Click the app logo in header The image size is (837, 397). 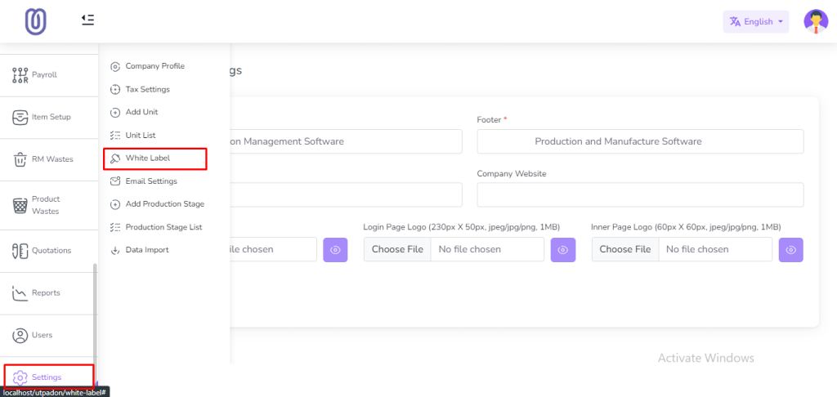pos(35,21)
